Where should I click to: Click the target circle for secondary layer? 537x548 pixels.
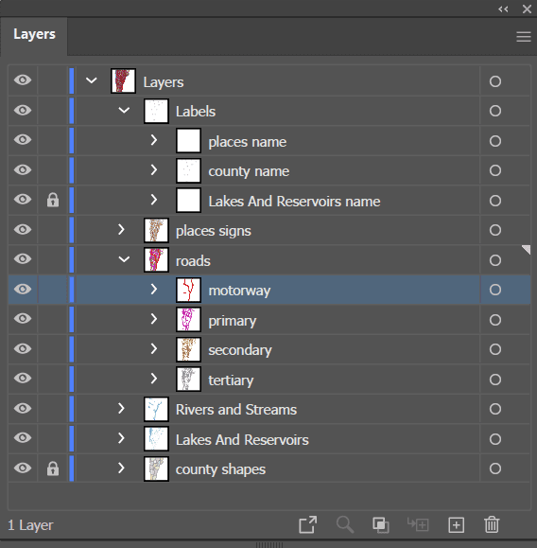(495, 349)
